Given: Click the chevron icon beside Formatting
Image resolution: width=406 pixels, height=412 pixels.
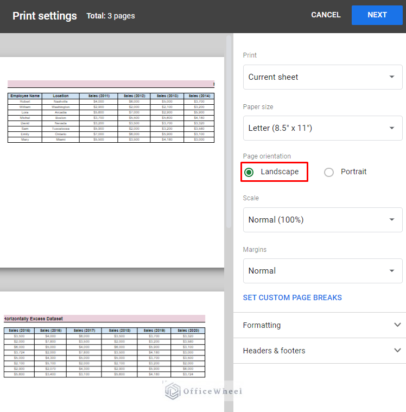Looking at the screenshot, I should click(397, 325).
